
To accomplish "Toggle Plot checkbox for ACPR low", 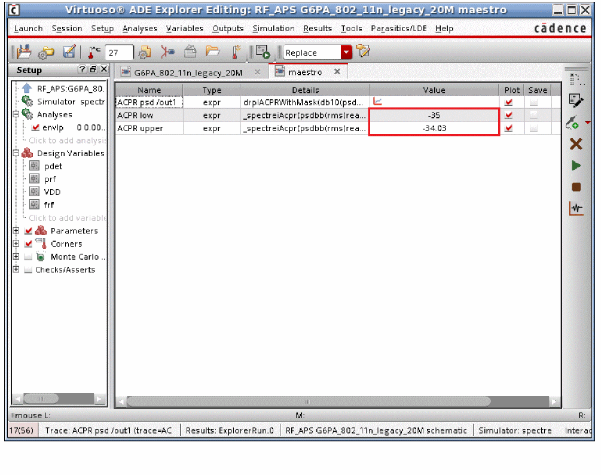I will pos(509,115).
